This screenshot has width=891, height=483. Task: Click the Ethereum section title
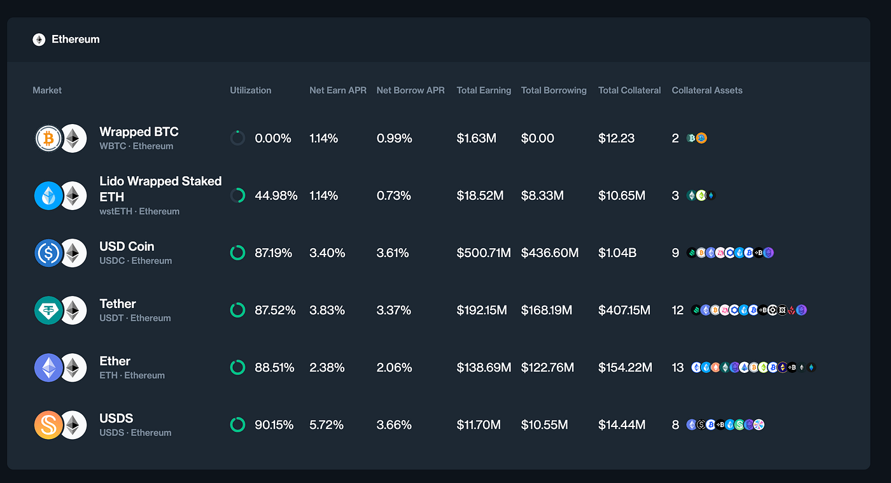[x=76, y=39]
